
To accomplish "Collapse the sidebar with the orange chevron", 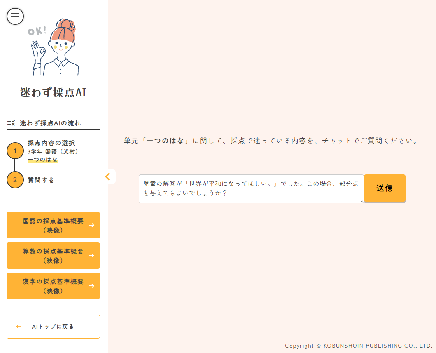I will (x=108, y=177).
